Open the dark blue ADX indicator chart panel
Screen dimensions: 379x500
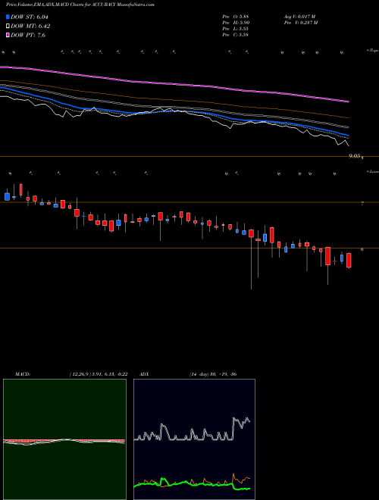194,439
